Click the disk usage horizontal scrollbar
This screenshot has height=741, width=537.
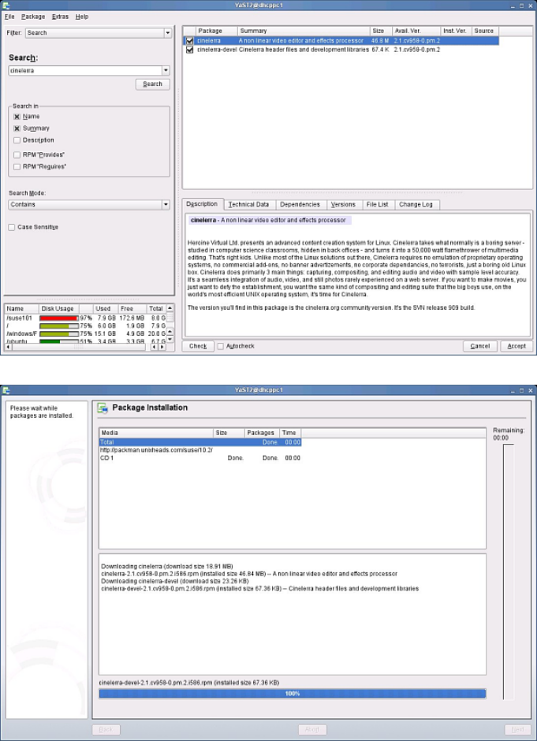[x=86, y=347]
